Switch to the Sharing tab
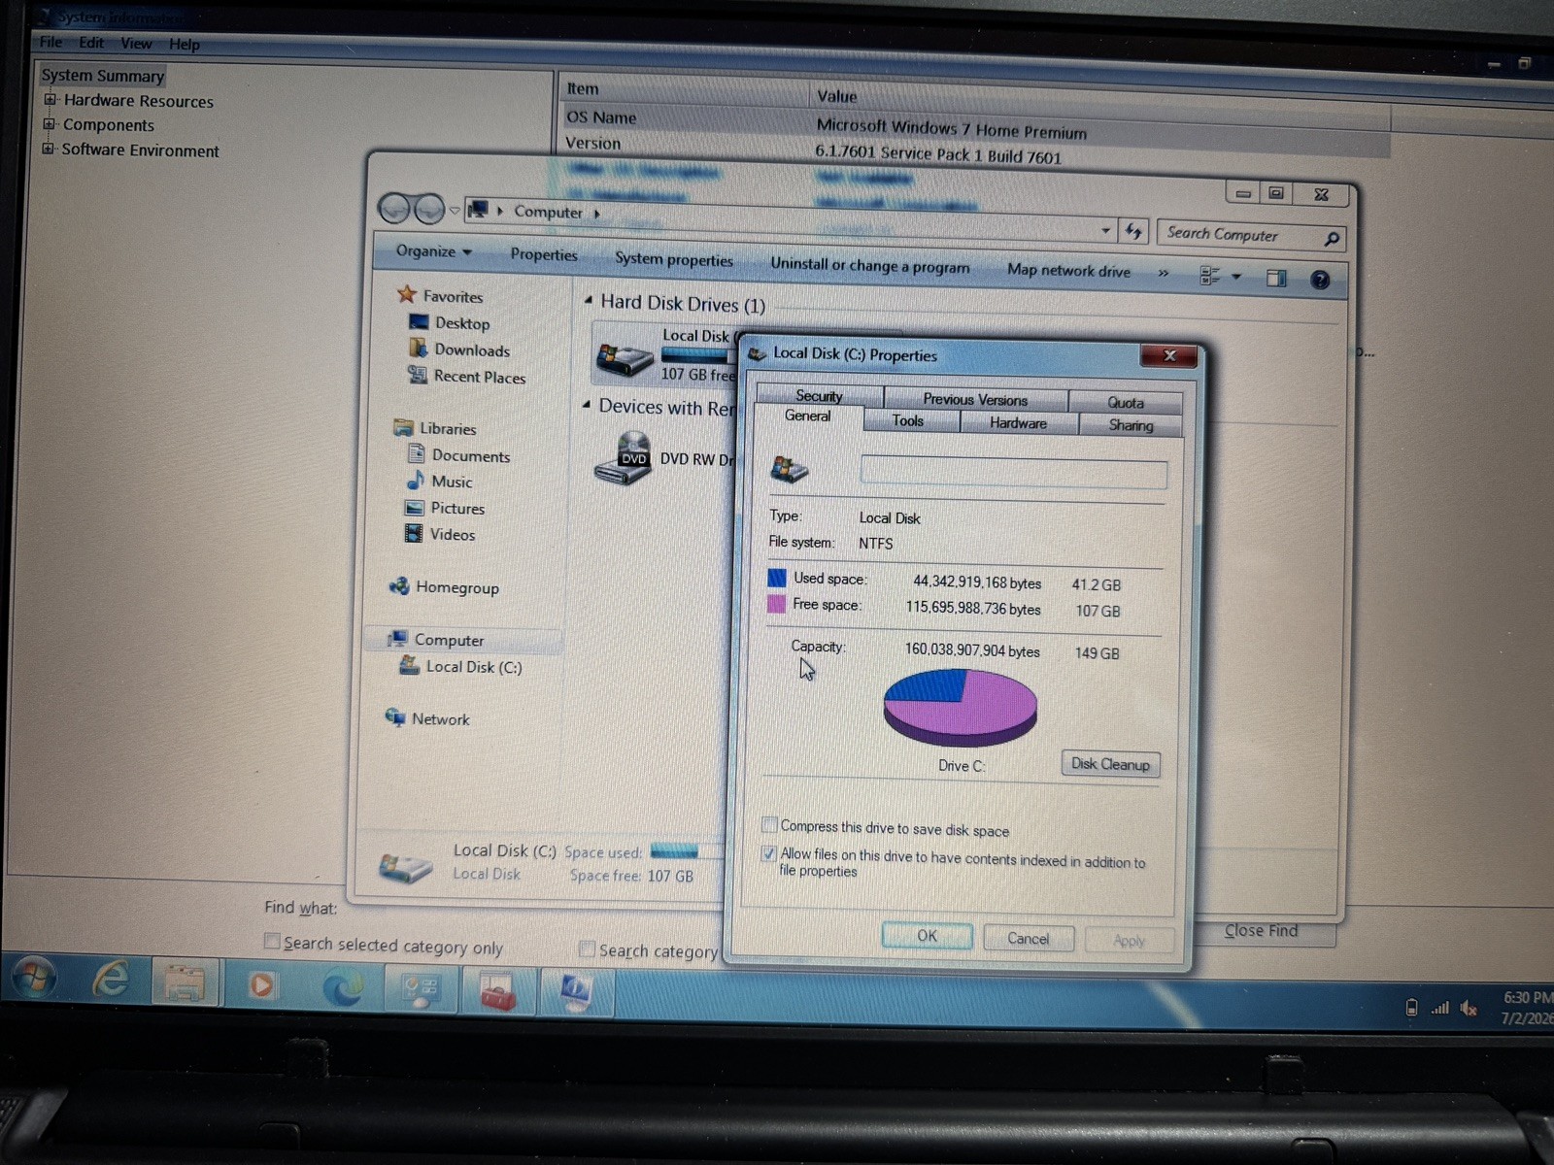The width and height of the screenshot is (1554, 1165). pyautogui.click(x=1131, y=425)
